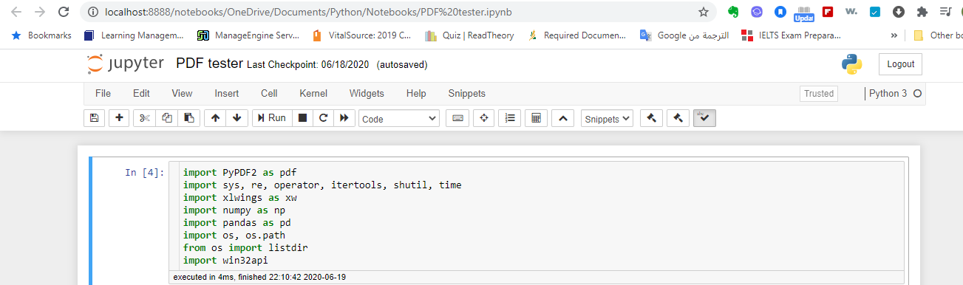Screen dimensions: 963x285
Task: Click the Python logo icon
Action: click(852, 64)
